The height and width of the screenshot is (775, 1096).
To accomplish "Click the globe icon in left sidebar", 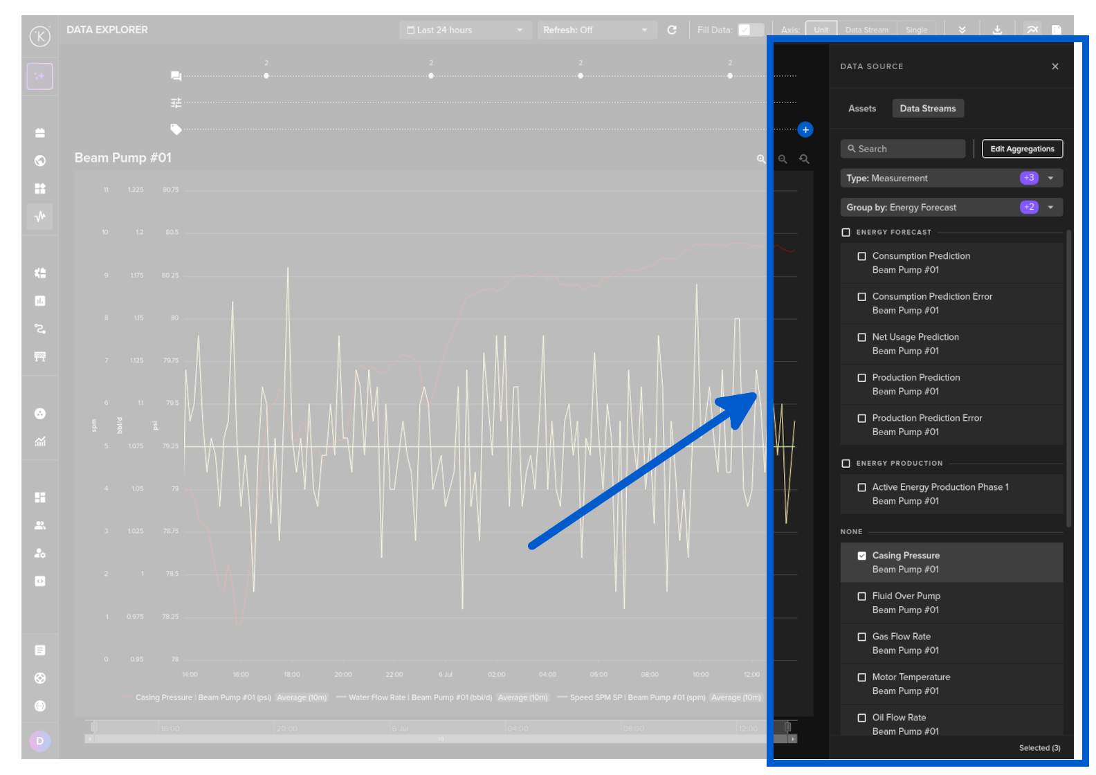I will click(x=40, y=161).
